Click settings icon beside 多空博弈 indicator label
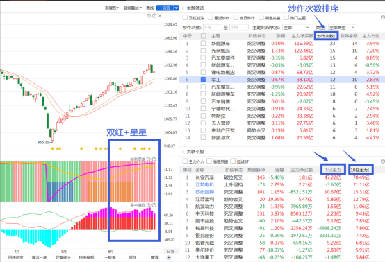Screen dimensions: 385x262 click(149, 205)
